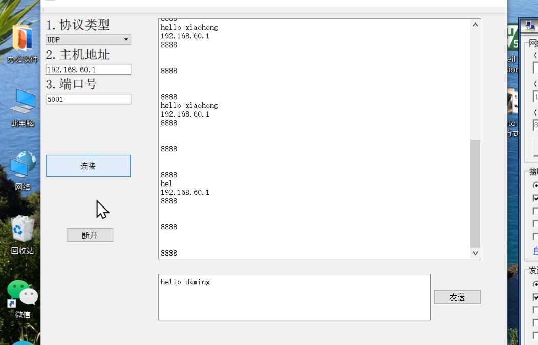Click the "hel" line in the receive log
The height and width of the screenshot is (345, 538).
pyautogui.click(x=166, y=183)
